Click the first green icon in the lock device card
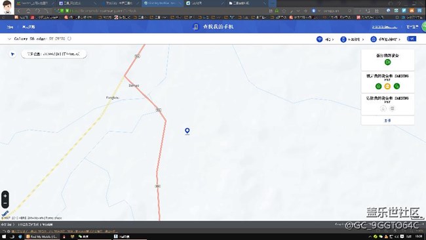 378,86
